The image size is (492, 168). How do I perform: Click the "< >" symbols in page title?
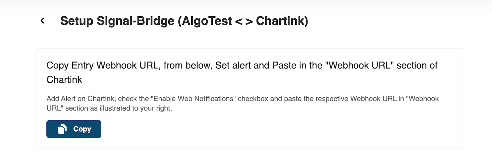click(244, 21)
